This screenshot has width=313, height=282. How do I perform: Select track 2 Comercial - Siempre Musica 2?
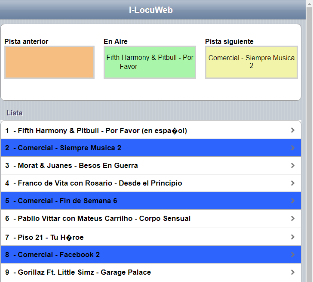click(x=151, y=148)
